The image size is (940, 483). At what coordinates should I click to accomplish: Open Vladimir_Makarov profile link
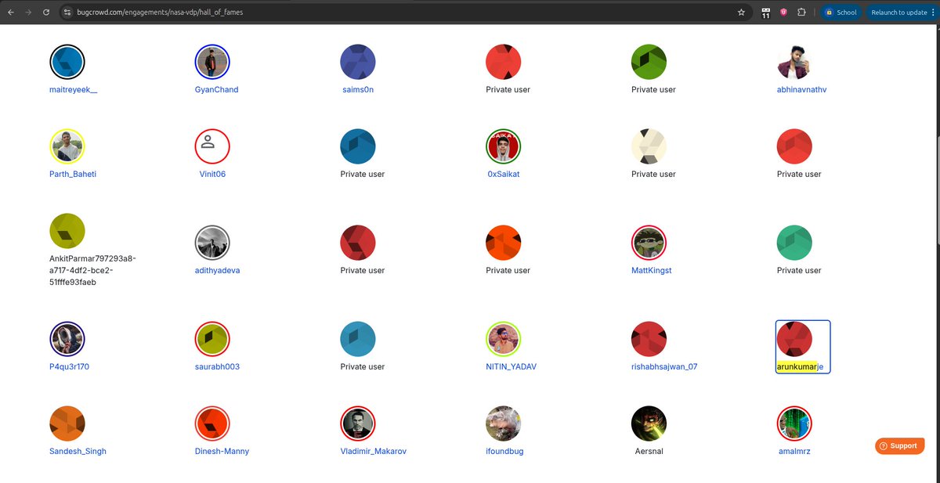(374, 451)
